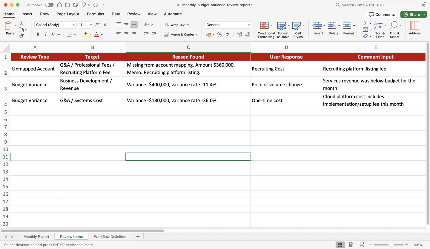Expand the workbook title dropdown chevron
This screenshot has height=249, width=430.
click(252, 5)
